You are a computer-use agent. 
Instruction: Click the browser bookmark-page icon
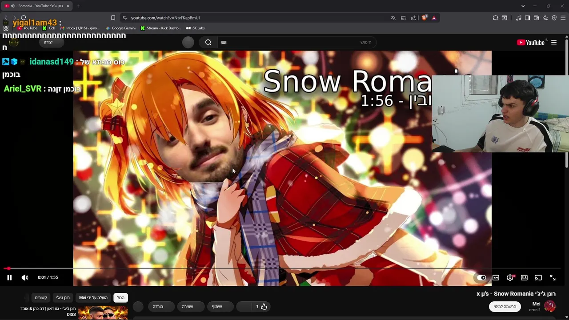113,18
